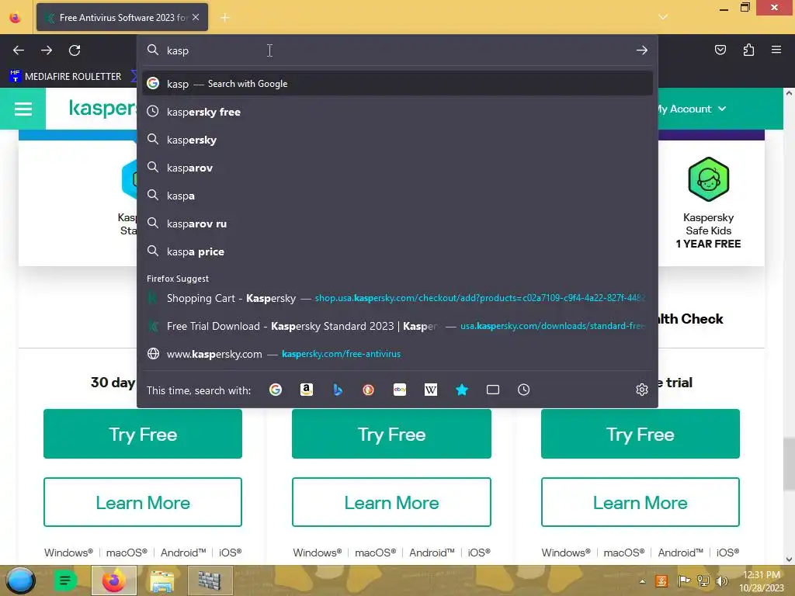Open the volume speaker tray icon
The image size is (795, 596).
tap(722, 581)
